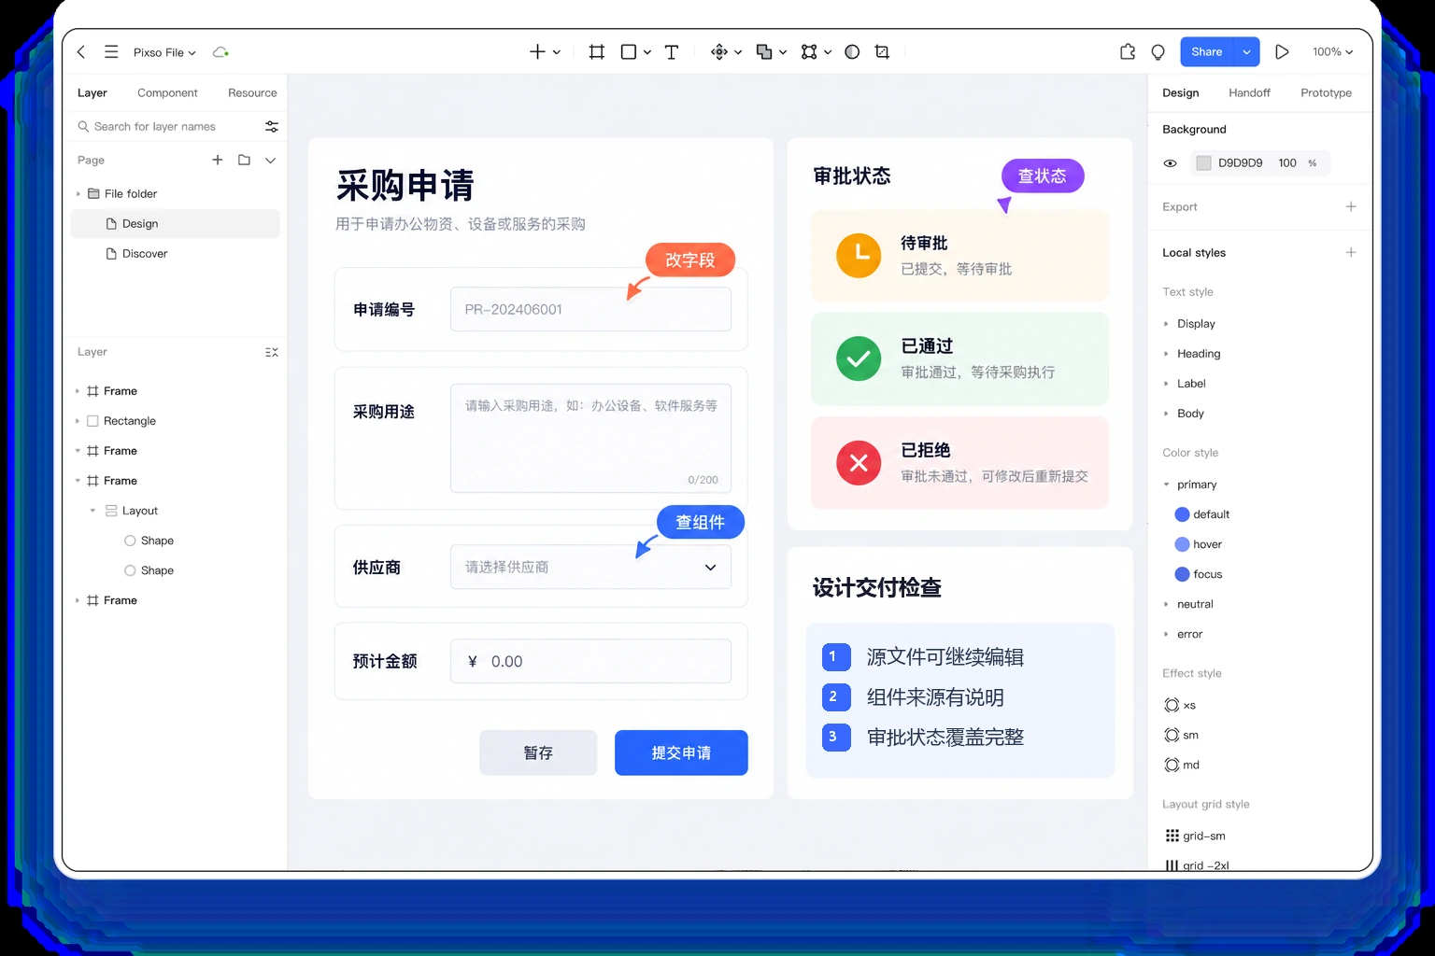Select the crop tool icon

click(x=882, y=52)
